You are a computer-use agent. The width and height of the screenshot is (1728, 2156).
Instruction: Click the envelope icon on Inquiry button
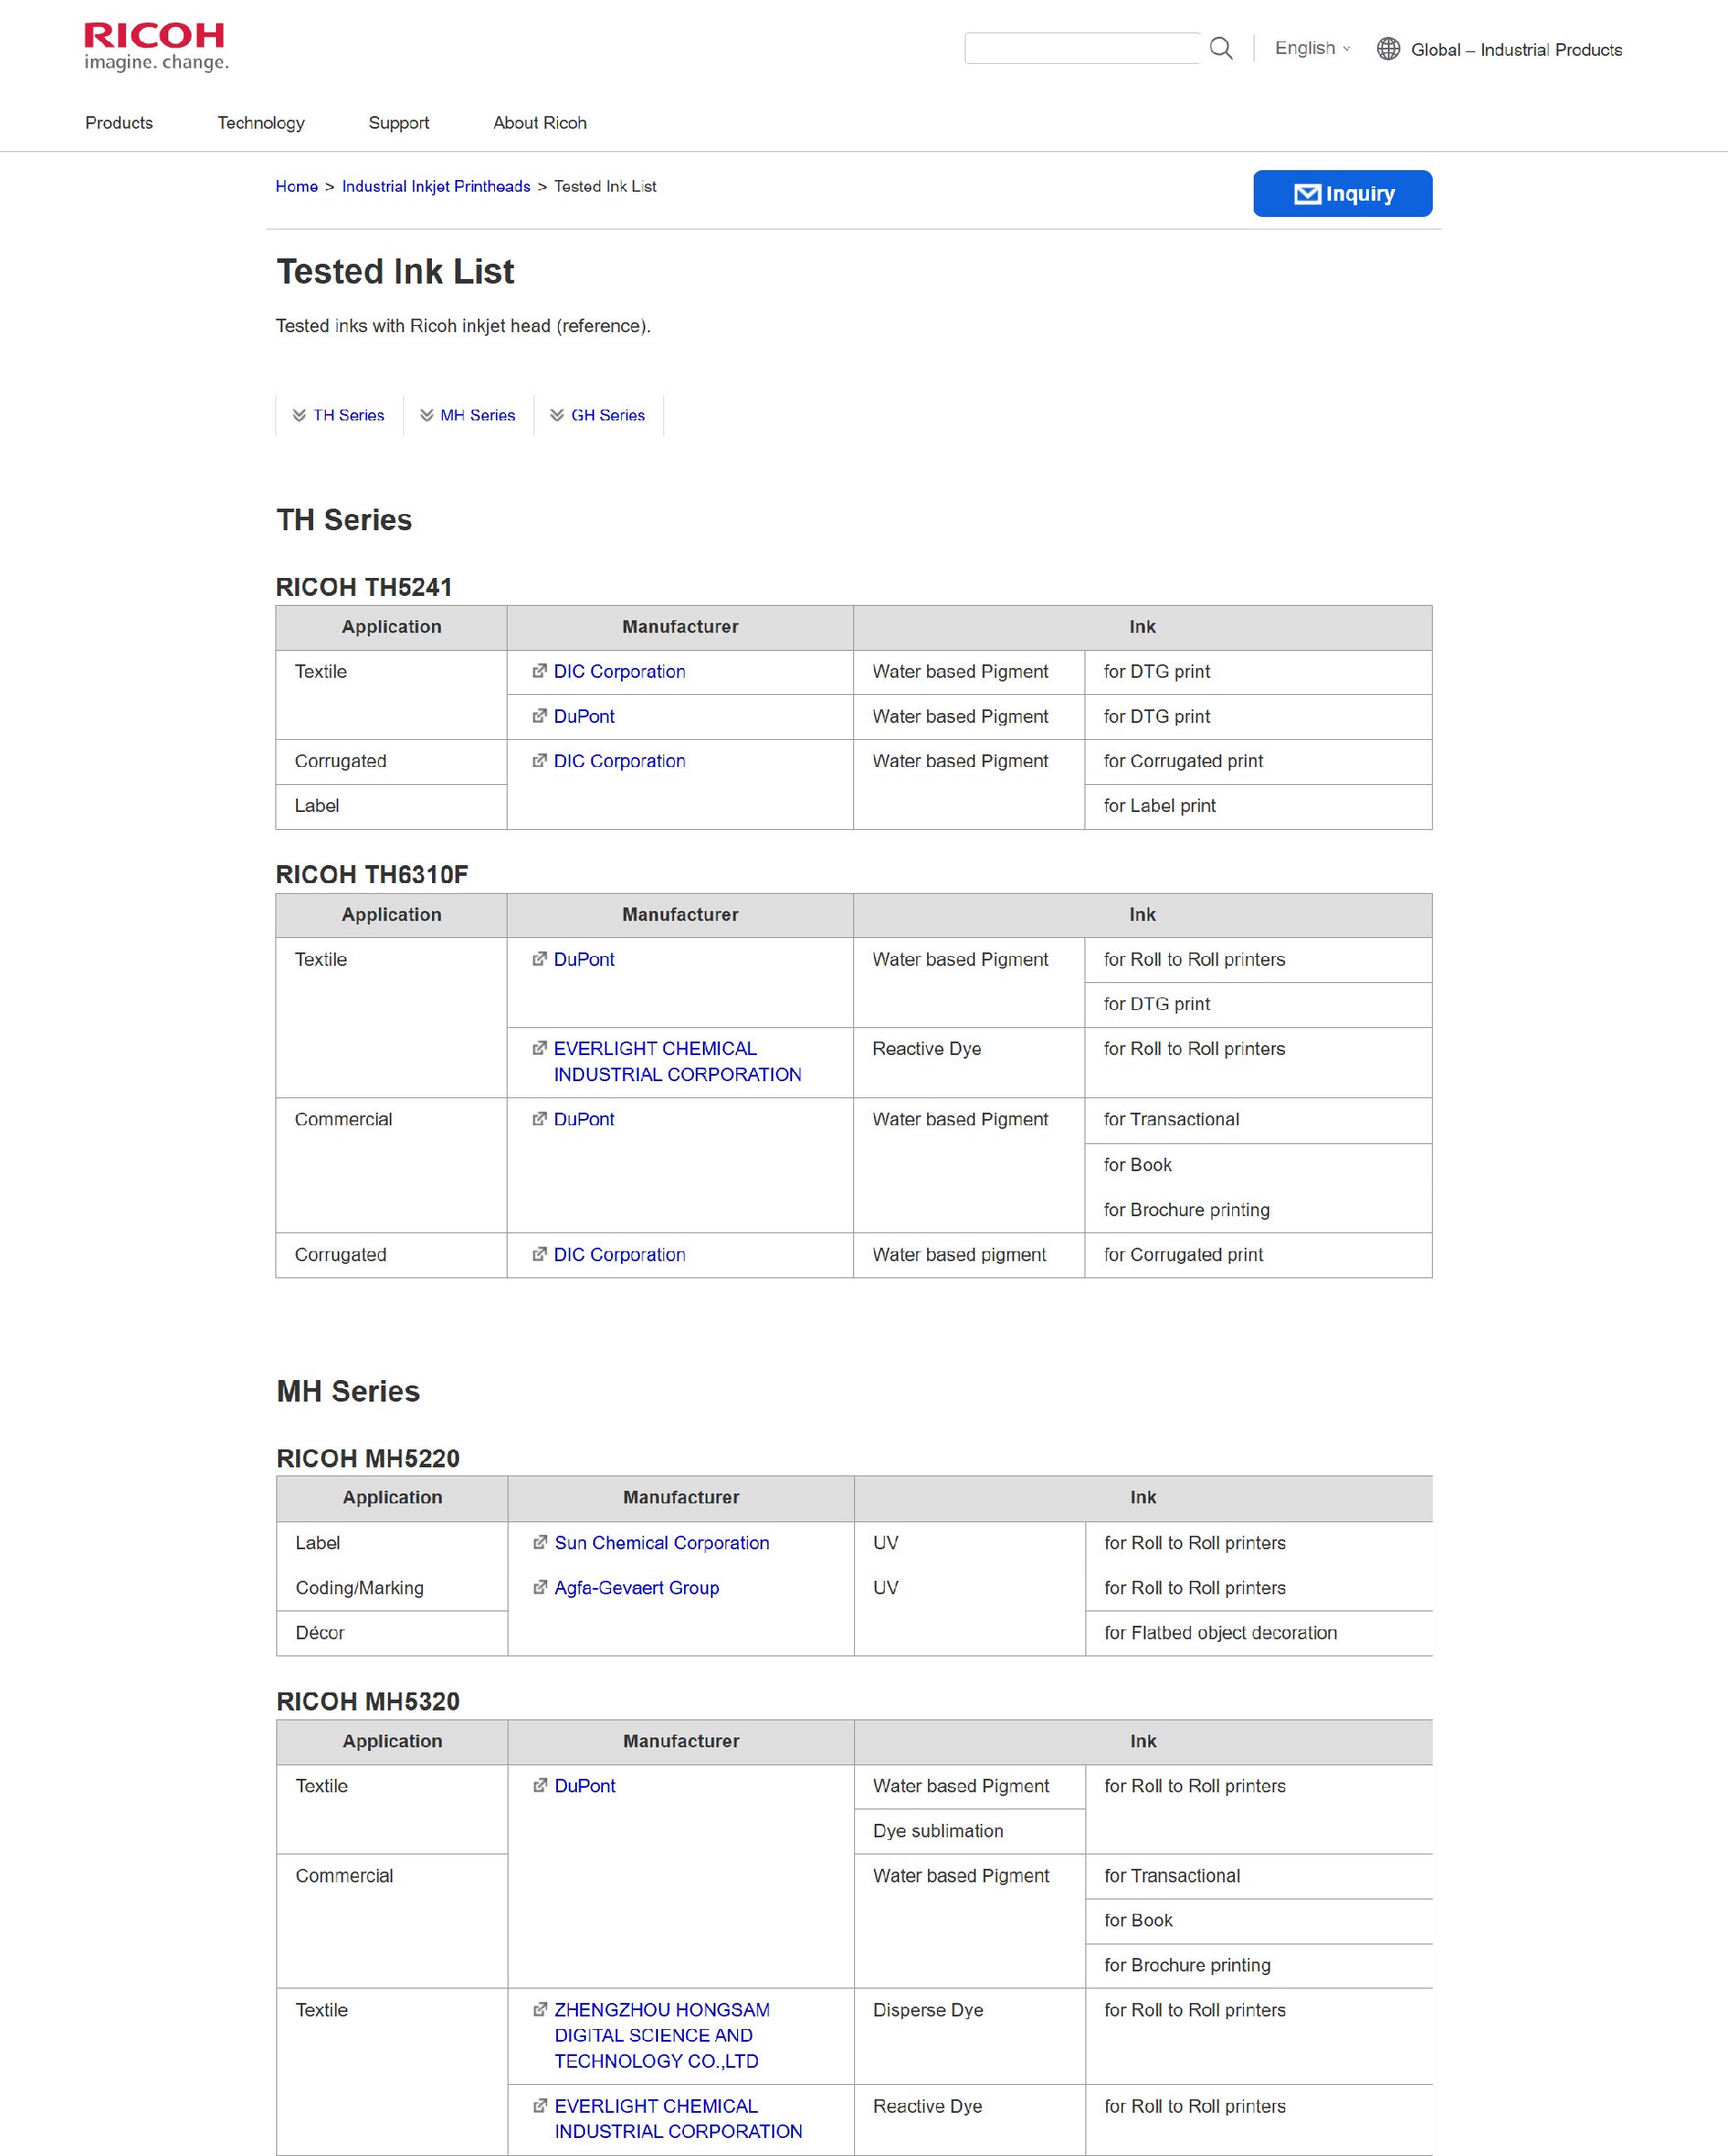(1307, 194)
